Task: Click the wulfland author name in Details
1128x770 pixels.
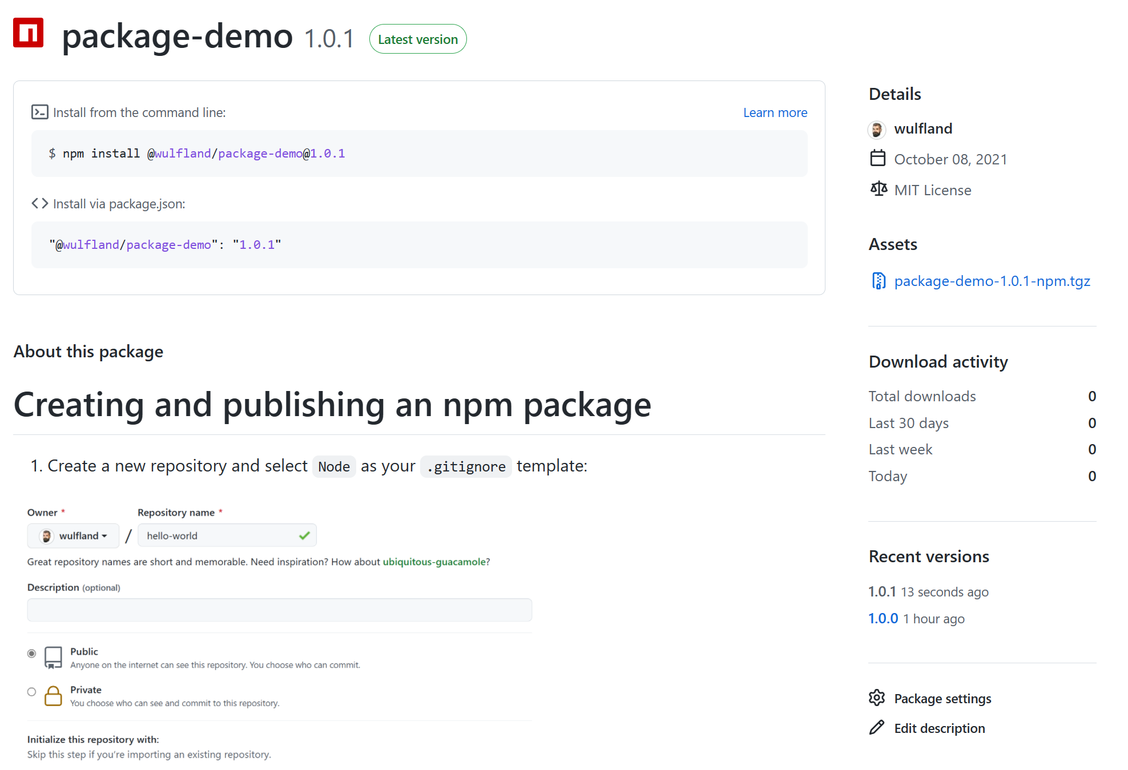Action: (x=923, y=128)
